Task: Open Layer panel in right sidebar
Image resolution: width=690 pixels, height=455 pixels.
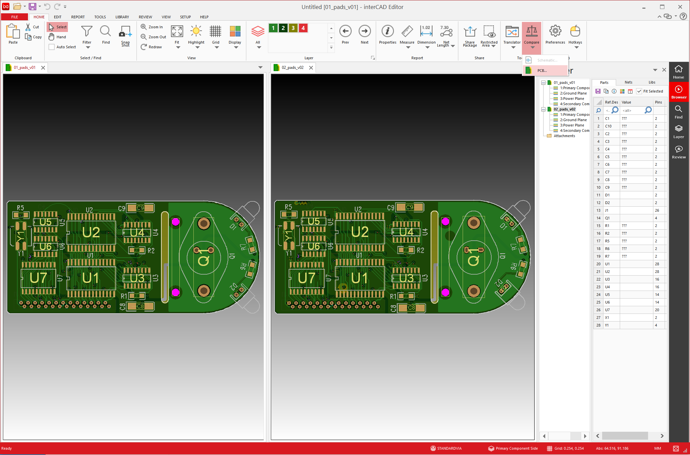Action: [678, 131]
